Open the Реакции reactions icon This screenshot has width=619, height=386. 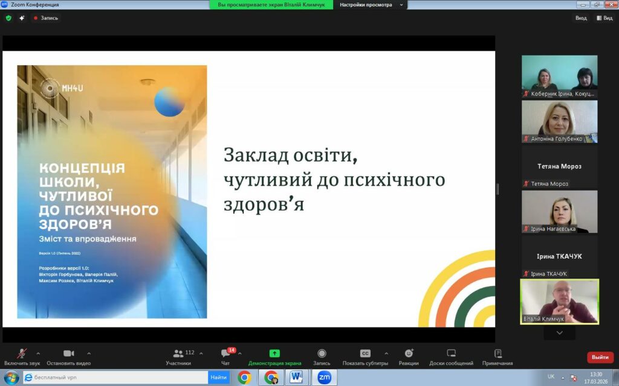(x=409, y=353)
